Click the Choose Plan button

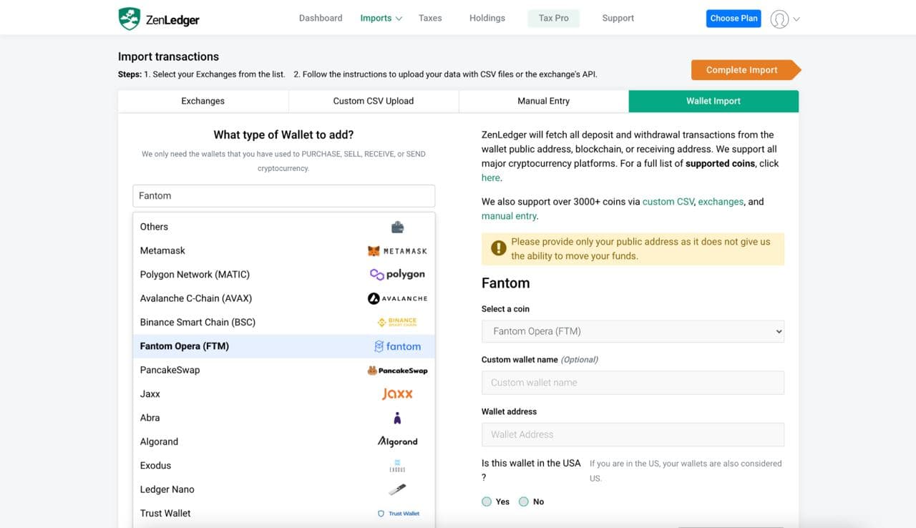(x=734, y=19)
